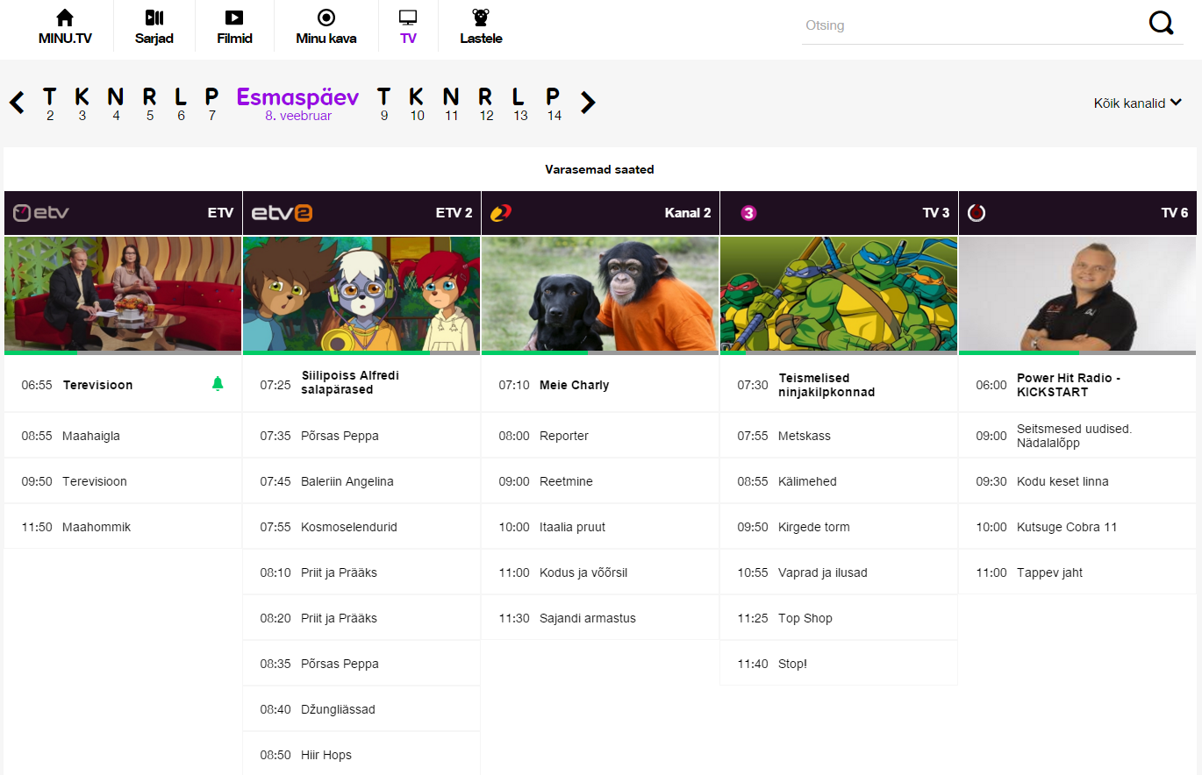Open Minu kava recording schedule

[326, 27]
